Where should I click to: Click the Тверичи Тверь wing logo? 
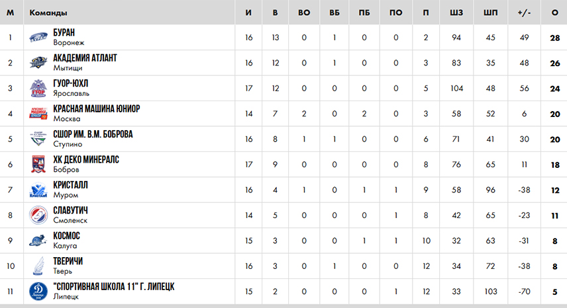[x=38, y=266]
